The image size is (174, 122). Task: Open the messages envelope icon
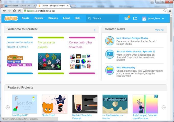point(126,18)
